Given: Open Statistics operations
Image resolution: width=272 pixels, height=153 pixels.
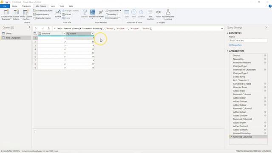Looking at the screenshot, I should point(85,14).
